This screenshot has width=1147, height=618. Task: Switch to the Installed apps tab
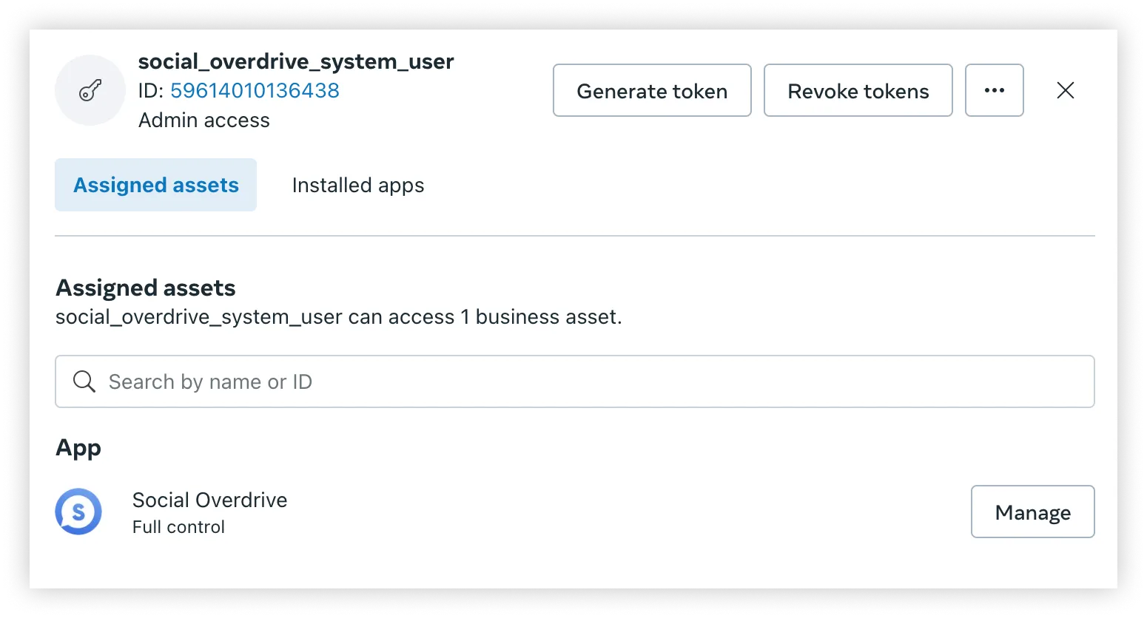pyautogui.click(x=357, y=185)
